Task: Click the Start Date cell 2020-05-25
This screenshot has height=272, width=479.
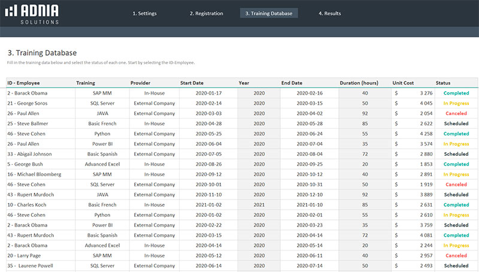Action: pos(208,134)
